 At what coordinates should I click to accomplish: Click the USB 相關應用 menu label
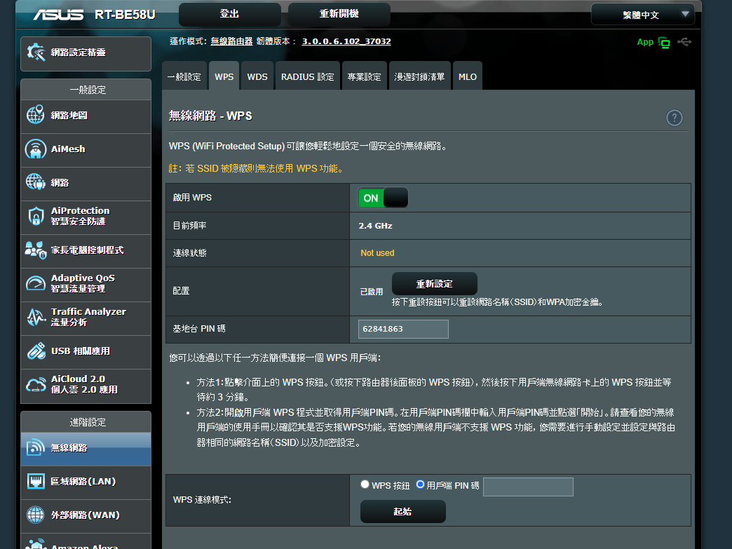[x=81, y=351]
